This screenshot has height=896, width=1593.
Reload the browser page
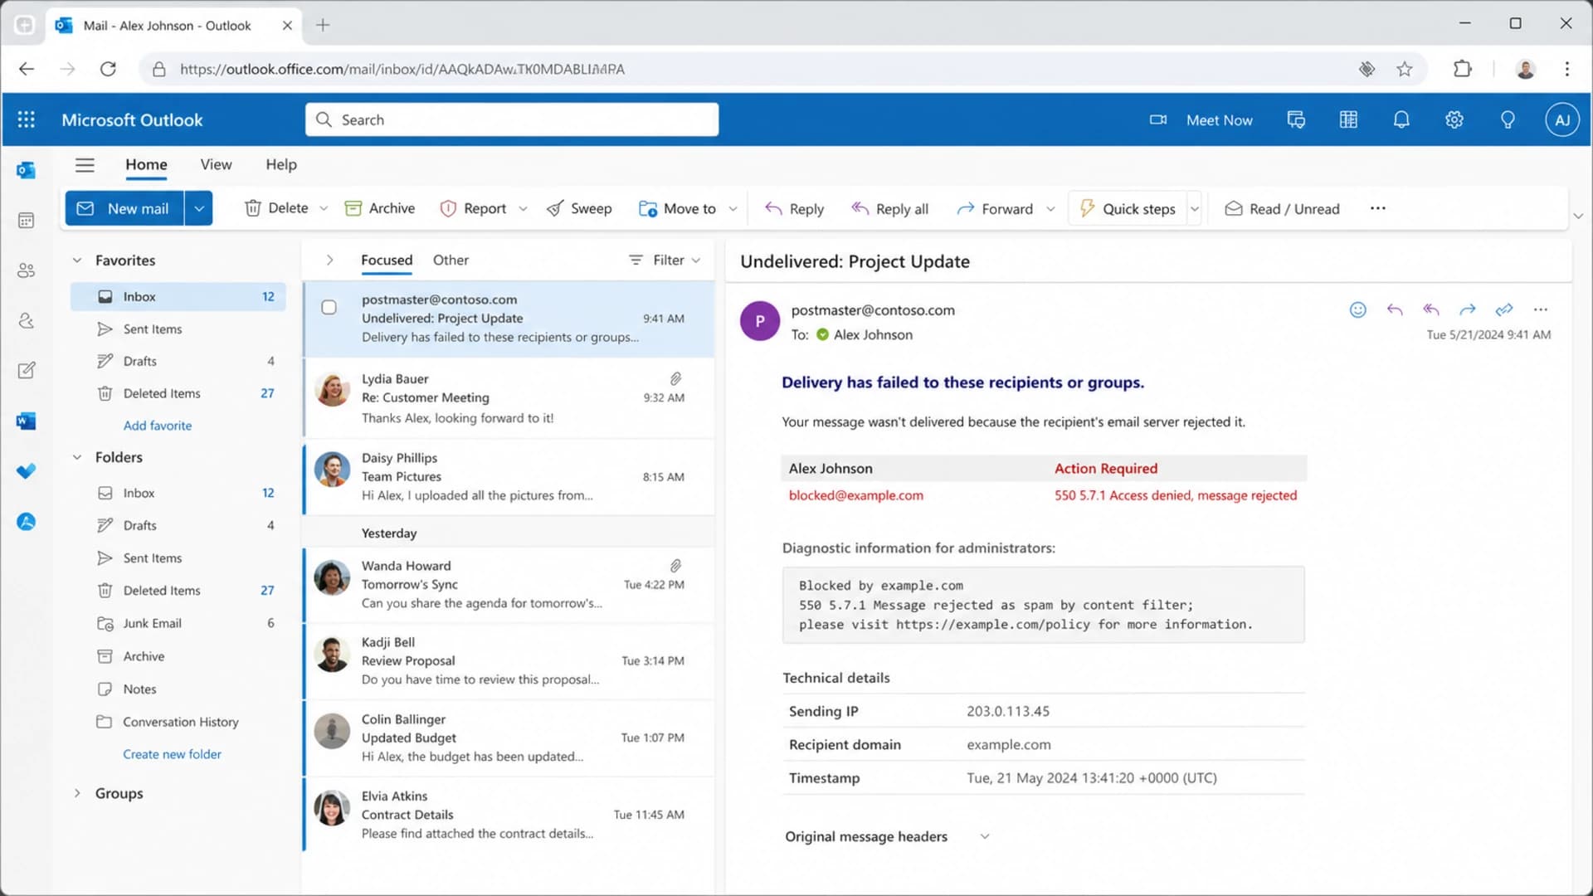coord(108,69)
